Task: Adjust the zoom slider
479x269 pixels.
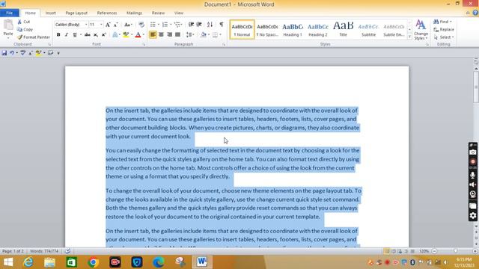Action: 455,251
